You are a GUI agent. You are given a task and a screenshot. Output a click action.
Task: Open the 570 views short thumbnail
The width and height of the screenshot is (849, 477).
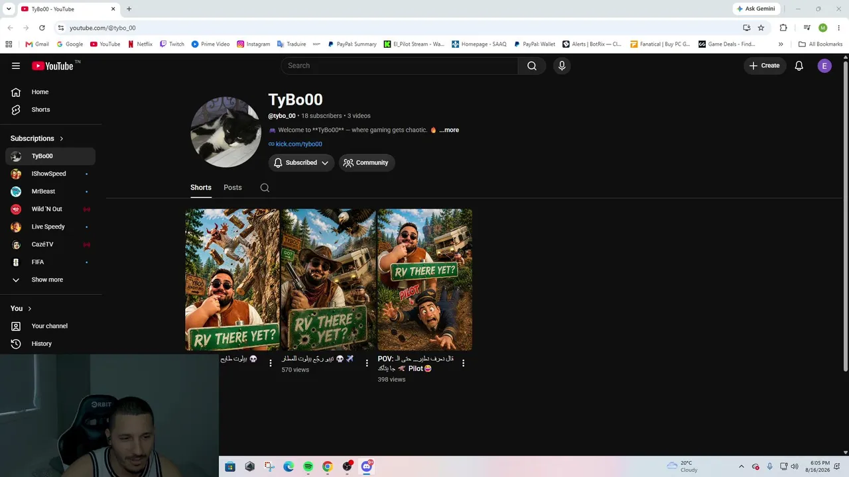[x=328, y=280]
